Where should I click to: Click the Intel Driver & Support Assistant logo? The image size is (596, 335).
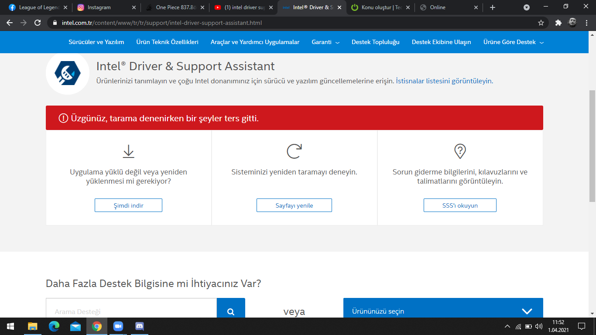pyautogui.click(x=68, y=73)
